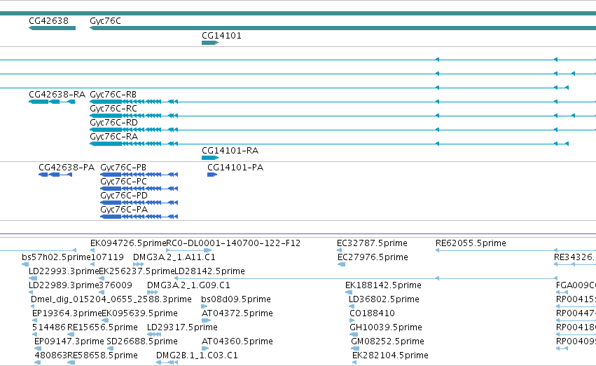Click protein CG42638-PA label
Image resolution: width=596 pixels, height=366 pixels.
pyautogui.click(x=67, y=168)
